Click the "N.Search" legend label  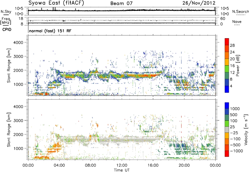(240, 11)
